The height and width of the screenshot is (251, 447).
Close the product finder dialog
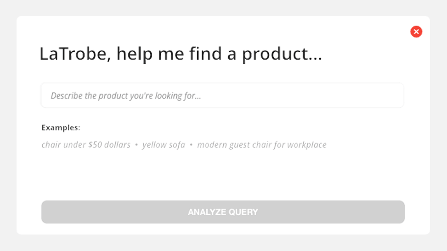click(x=416, y=32)
